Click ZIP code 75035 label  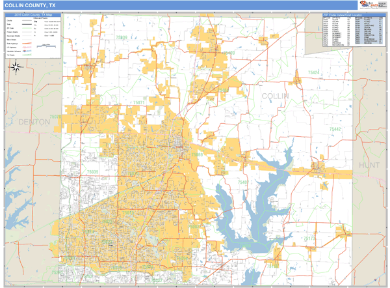tap(93, 171)
